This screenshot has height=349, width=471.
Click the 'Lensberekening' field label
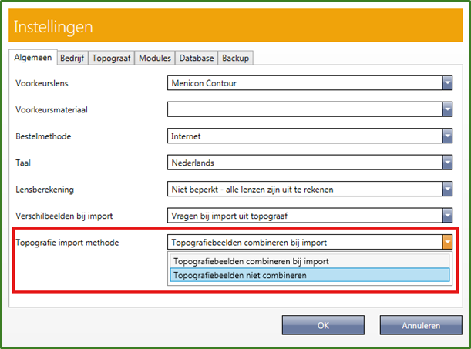[45, 190]
